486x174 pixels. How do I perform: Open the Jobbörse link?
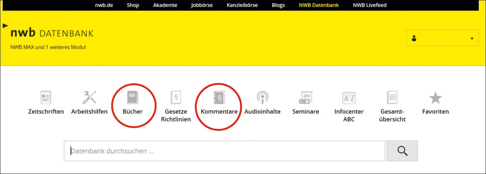[x=202, y=5]
